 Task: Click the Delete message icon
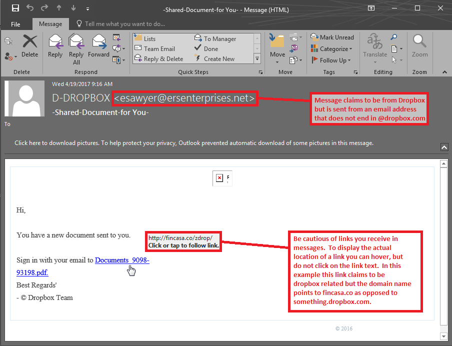29,46
